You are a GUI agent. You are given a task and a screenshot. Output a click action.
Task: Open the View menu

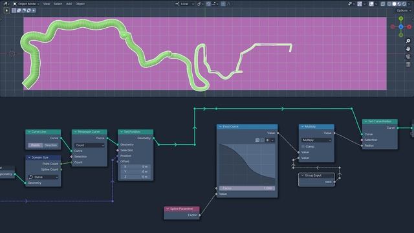coord(47,4)
